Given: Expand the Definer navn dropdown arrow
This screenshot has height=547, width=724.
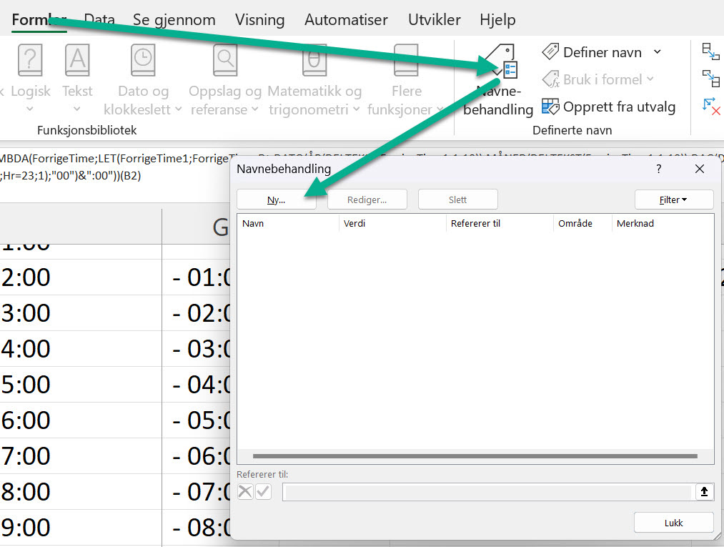Looking at the screenshot, I should click(x=658, y=52).
